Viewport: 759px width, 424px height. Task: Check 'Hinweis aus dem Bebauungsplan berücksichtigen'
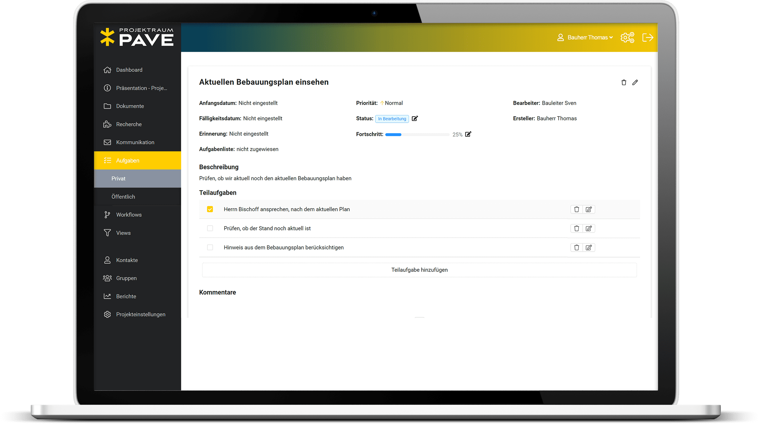coord(210,248)
